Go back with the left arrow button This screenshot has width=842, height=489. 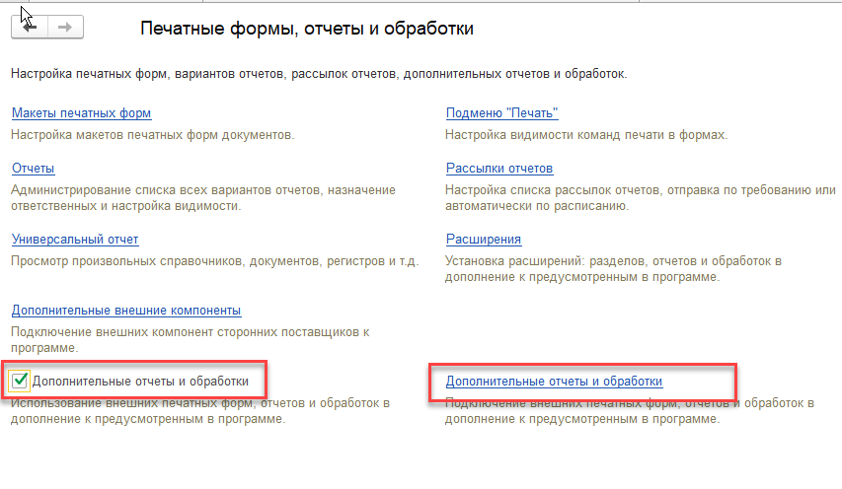[x=30, y=27]
